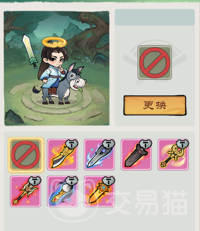Choose the golden ruyi scepter skin

(173, 155)
